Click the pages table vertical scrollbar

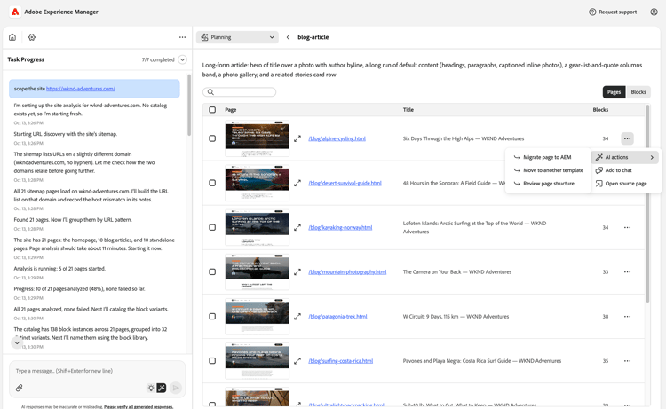tap(647, 204)
